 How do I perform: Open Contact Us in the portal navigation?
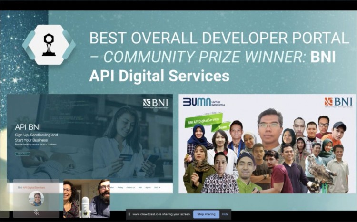click(130, 187)
